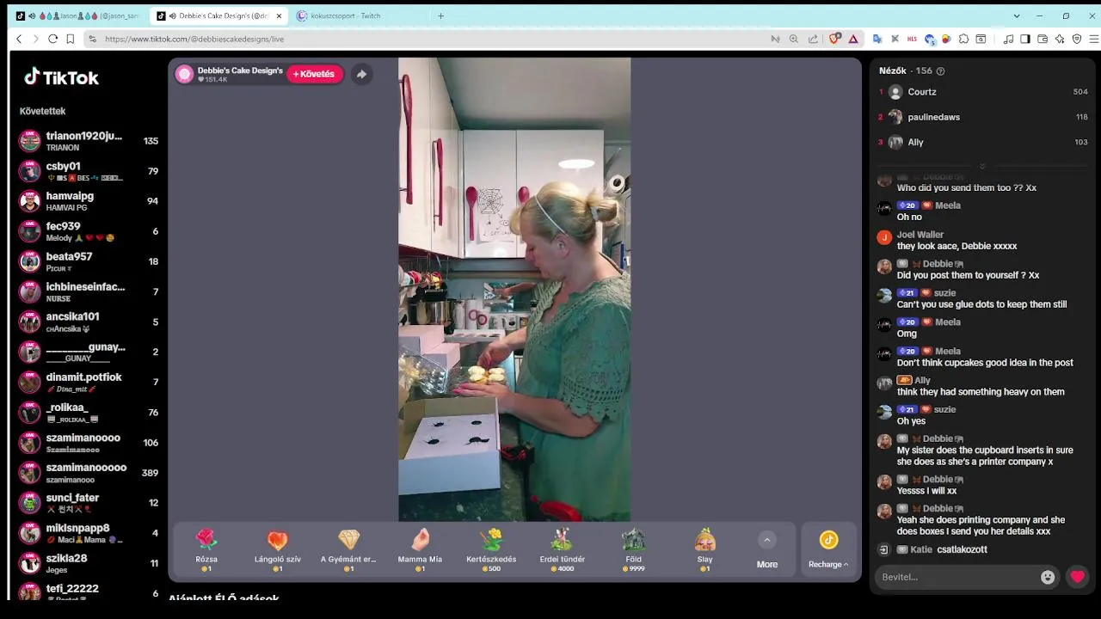1101x619 pixels.
Task: Send the Kertészkedés gift
Action: pos(491,550)
